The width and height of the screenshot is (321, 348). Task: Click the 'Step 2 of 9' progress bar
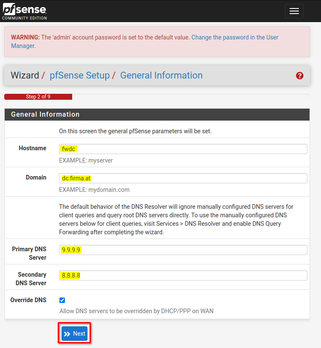click(38, 97)
